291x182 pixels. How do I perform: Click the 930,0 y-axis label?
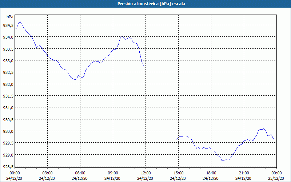[x=8, y=131]
